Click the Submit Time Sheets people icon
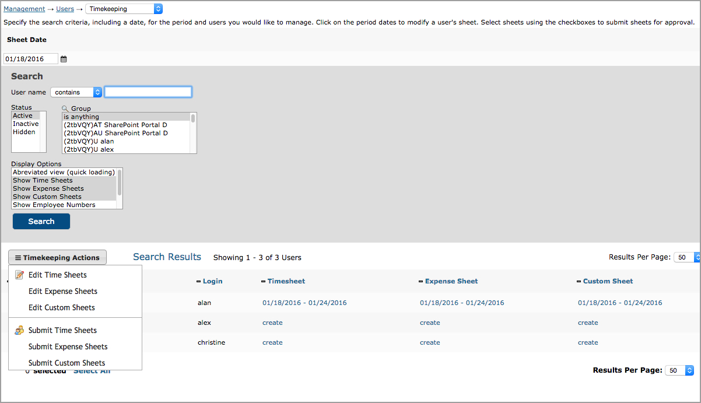This screenshot has height=403, width=701. (19, 330)
